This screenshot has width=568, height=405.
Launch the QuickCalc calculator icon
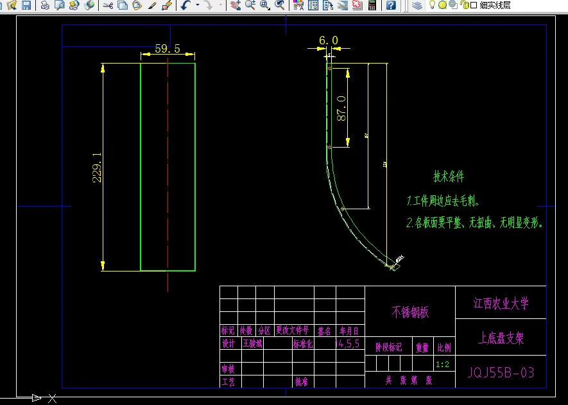(372, 5)
